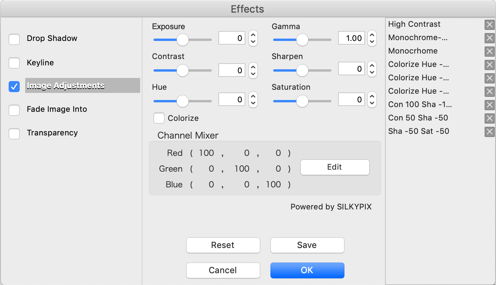Reset all image adjustments

[223, 245]
